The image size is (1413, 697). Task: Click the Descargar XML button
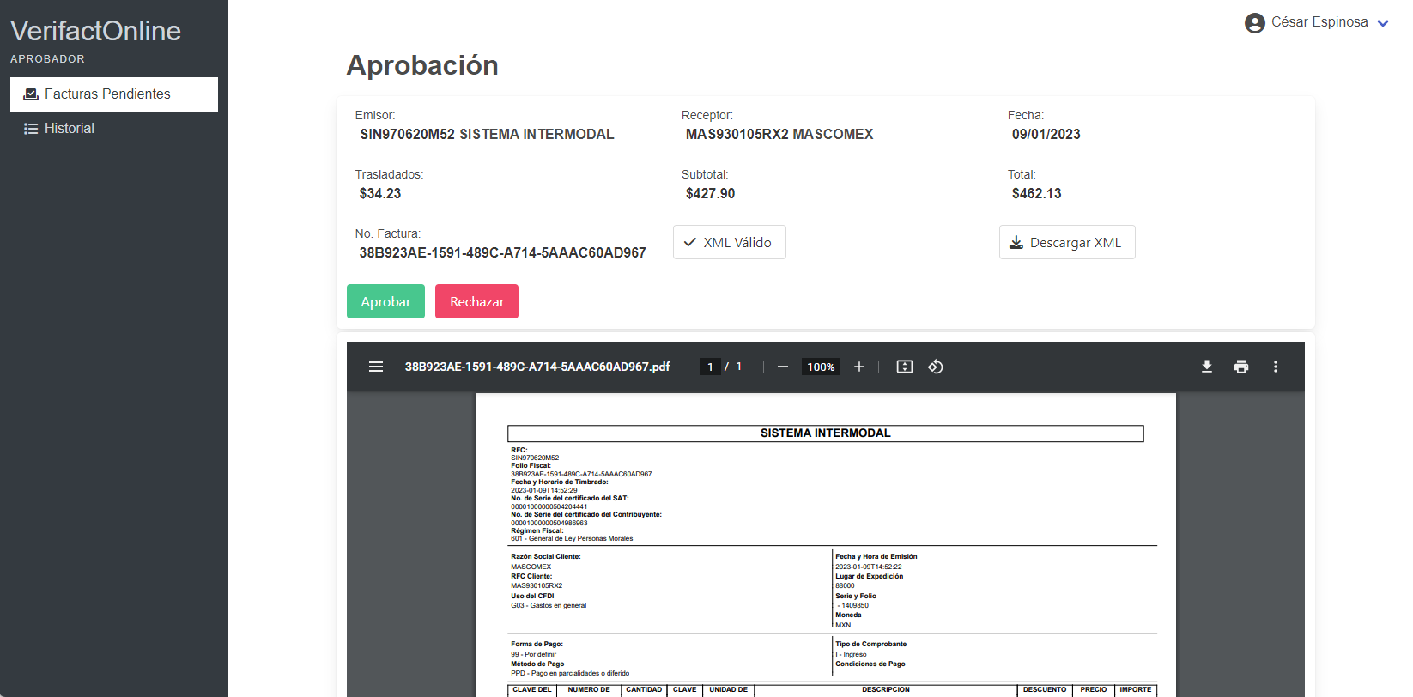click(1066, 242)
